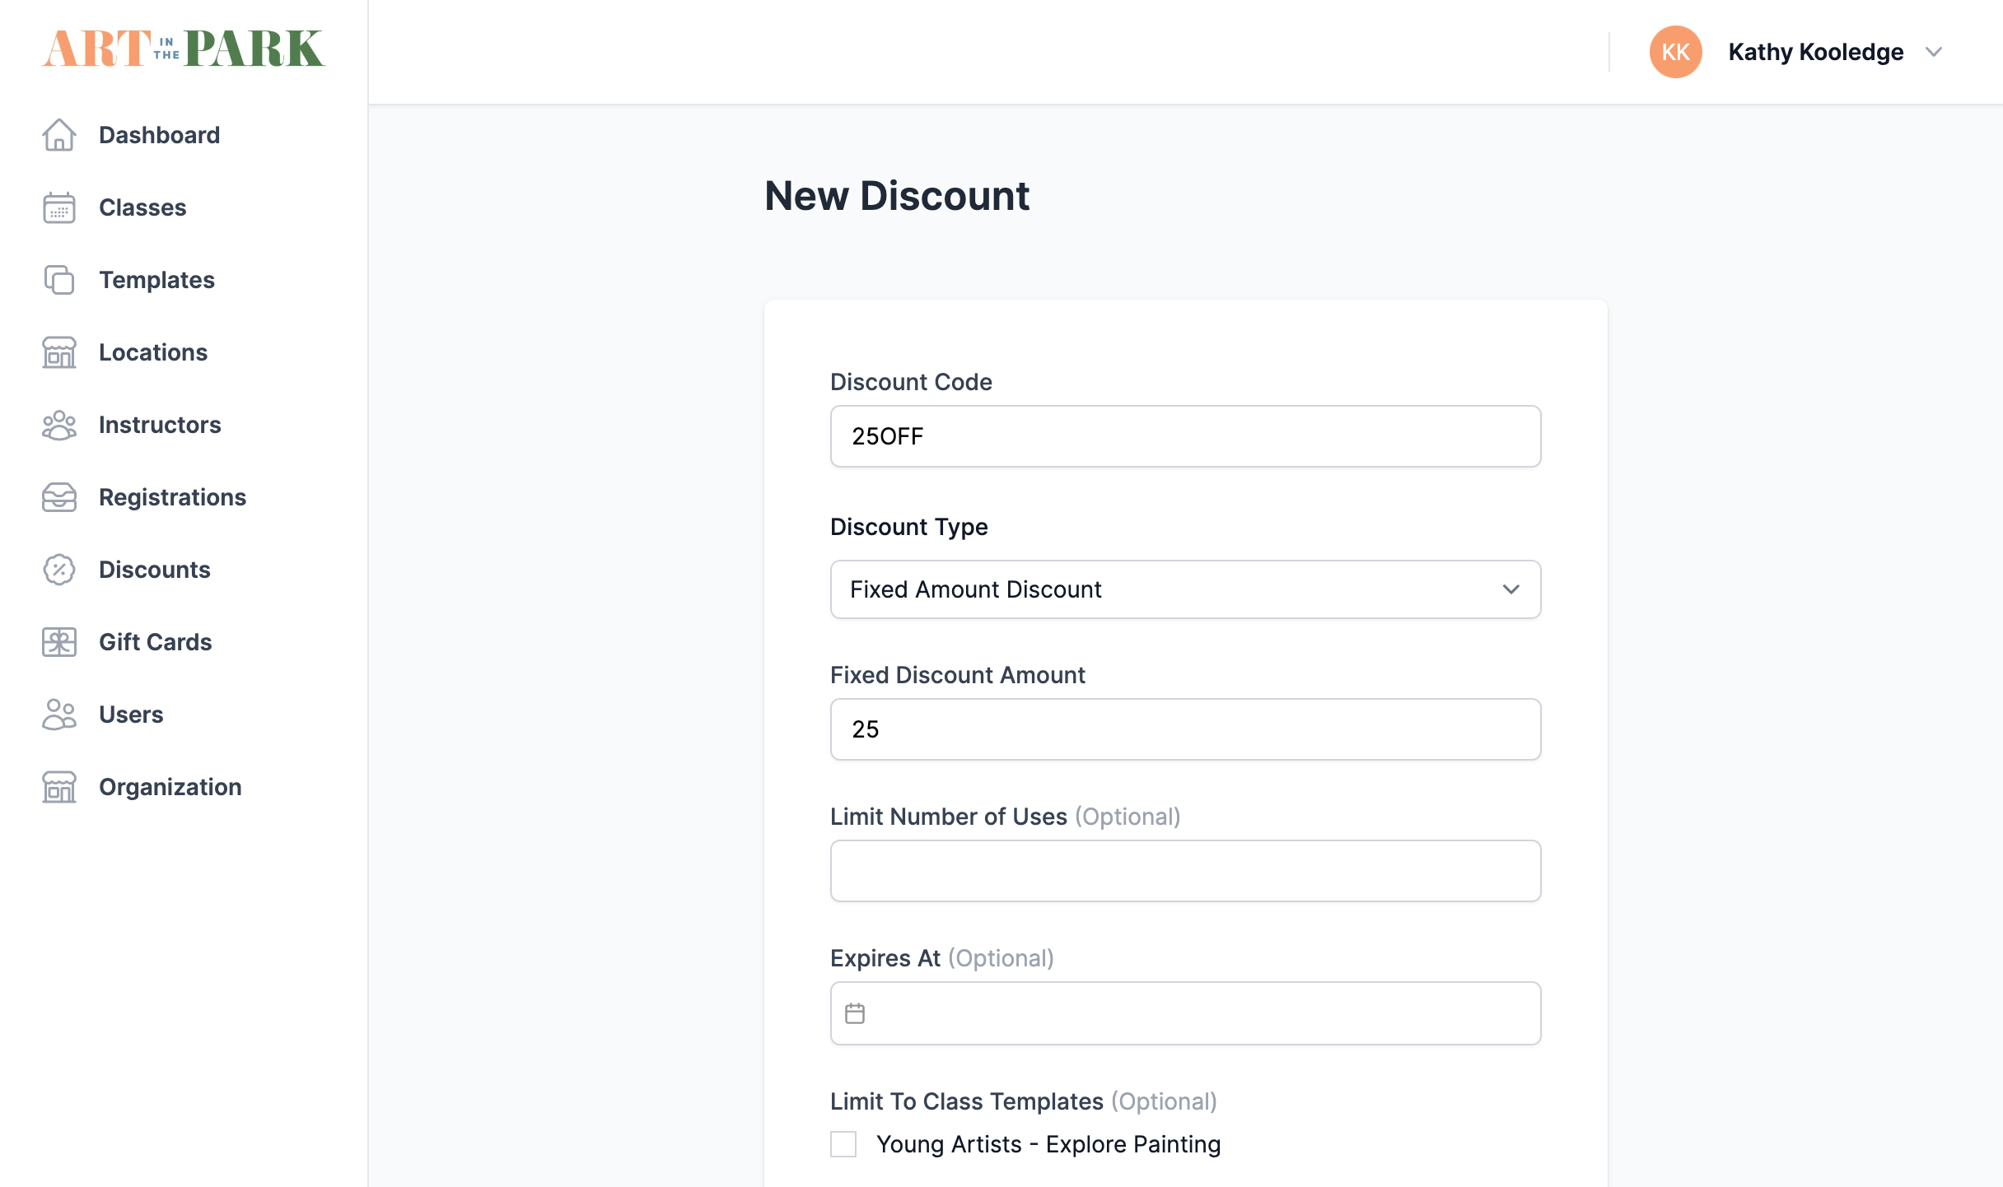Collapse the Fixed Amount Discount selector

[x=1512, y=589]
